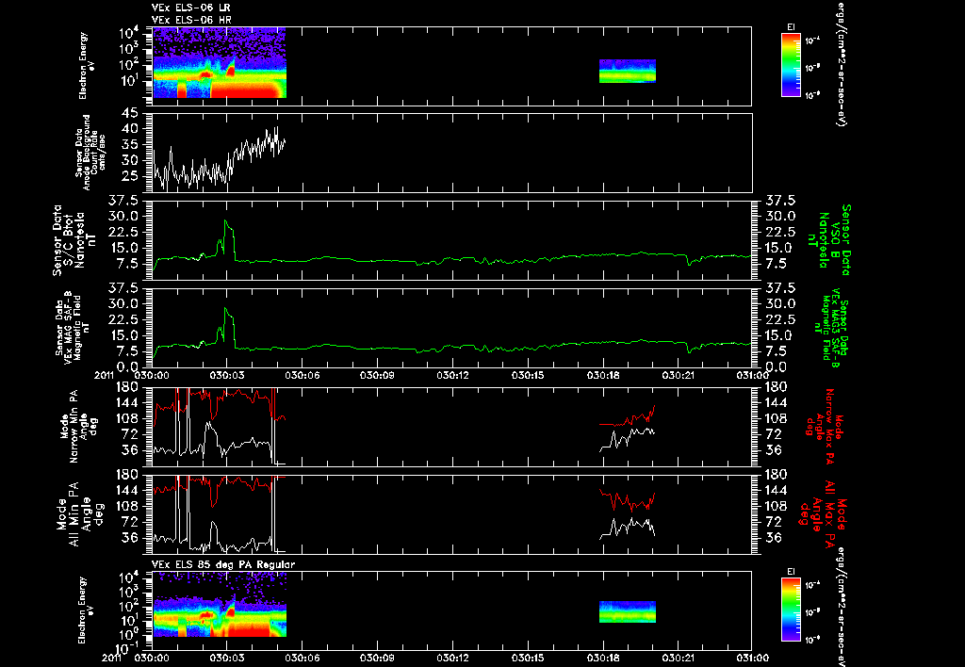Click '031:00' on the middle time axis
The height and width of the screenshot is (667, 965).
(752, 375)
